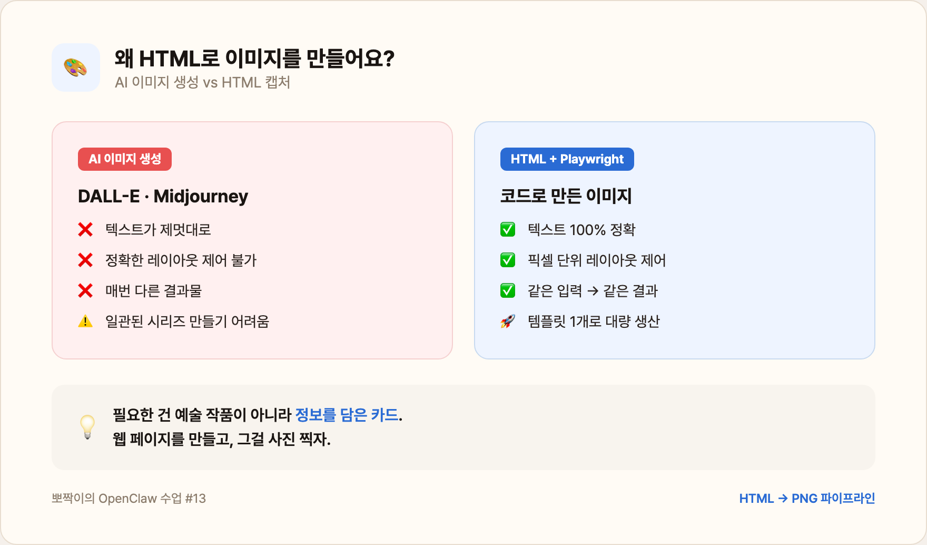Click the 코드로 만든 이미지 heading
Image resolution: width=927 pixels, height=545 pixels.
pos(566,196)
